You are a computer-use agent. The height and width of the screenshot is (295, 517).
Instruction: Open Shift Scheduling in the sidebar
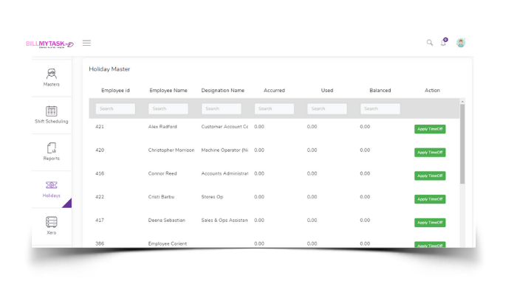tap(52, 114)
